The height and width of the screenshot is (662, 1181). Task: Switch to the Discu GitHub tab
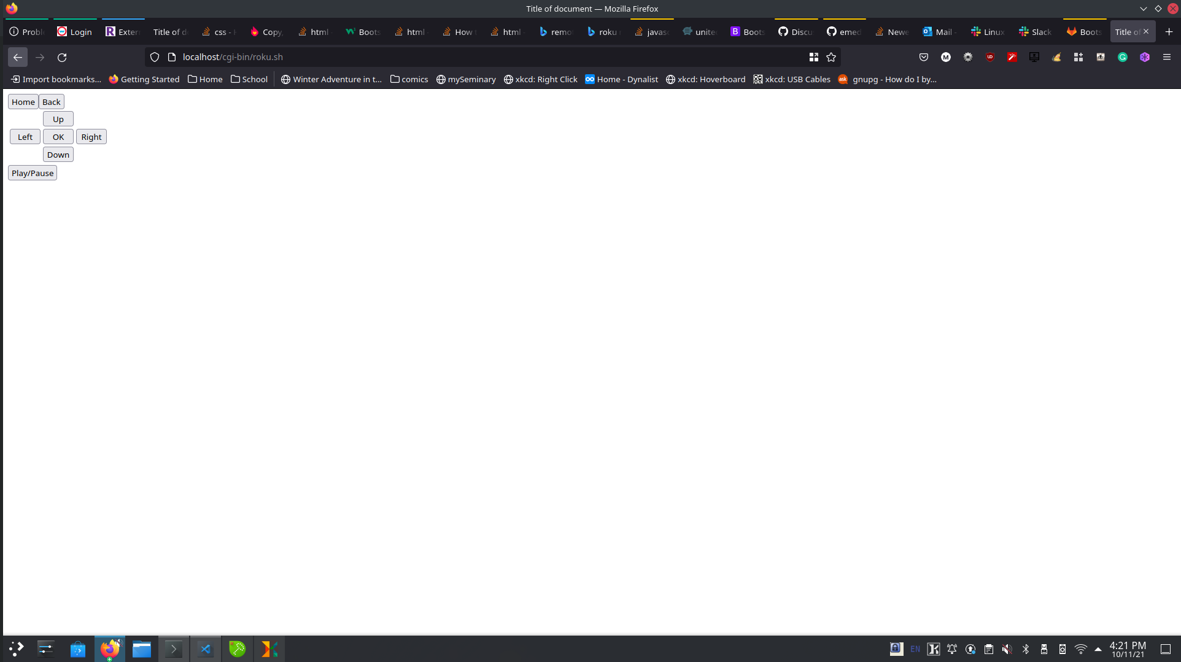796,32
